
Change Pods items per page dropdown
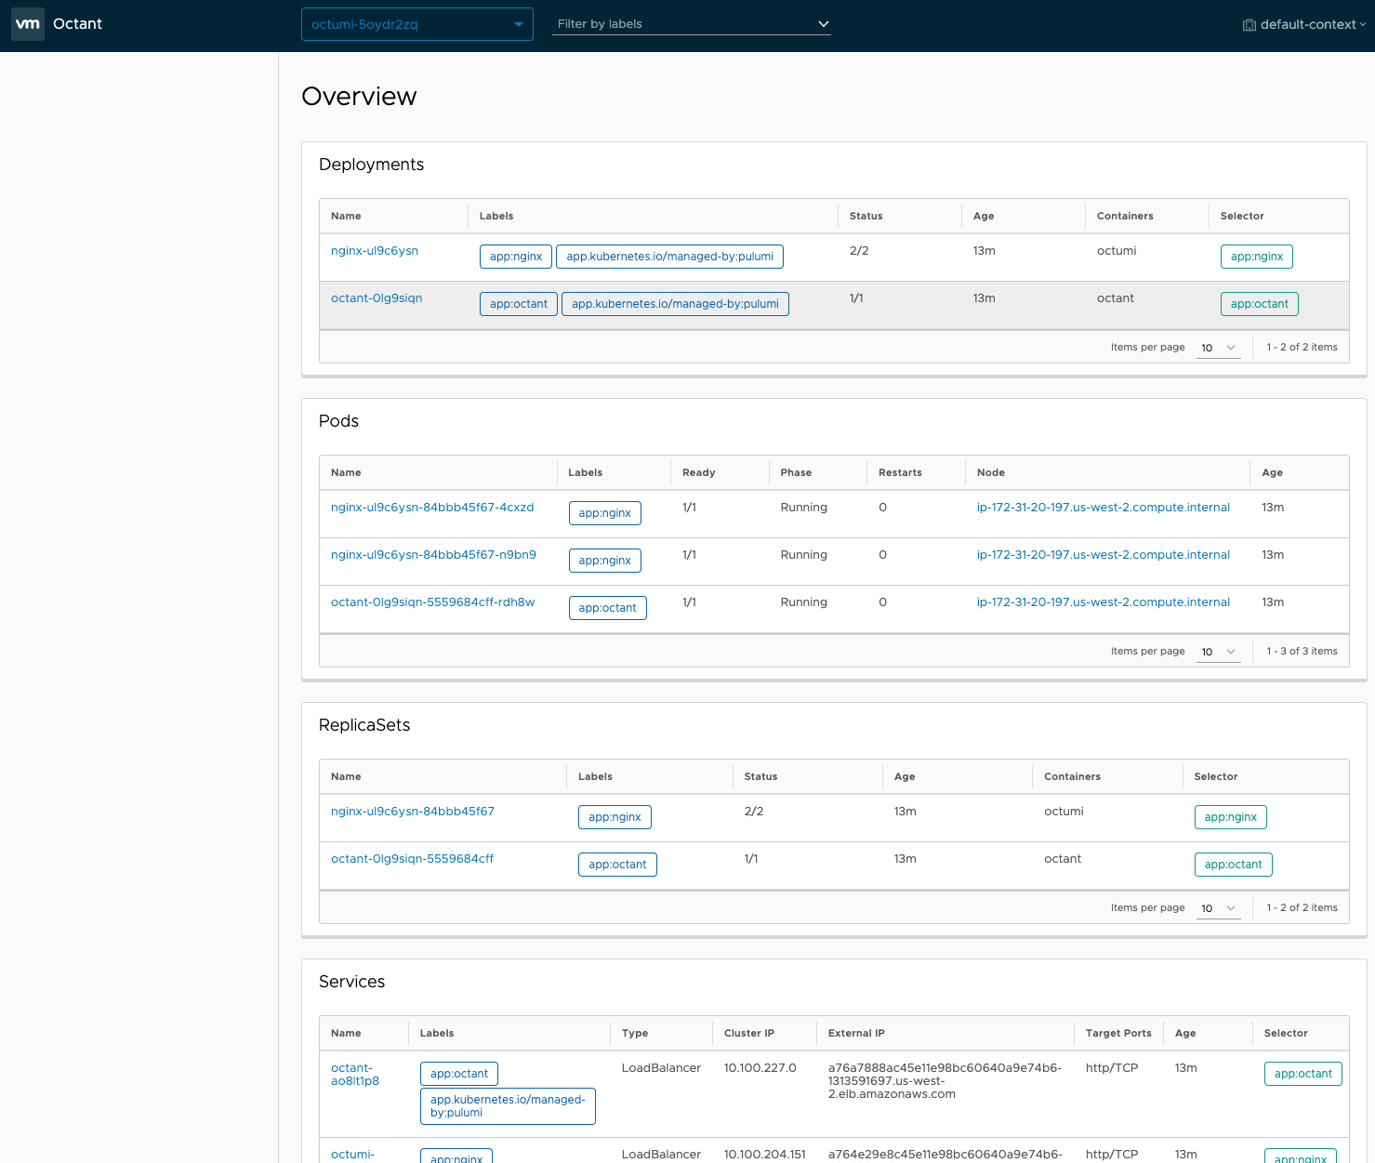point(1218,652)
